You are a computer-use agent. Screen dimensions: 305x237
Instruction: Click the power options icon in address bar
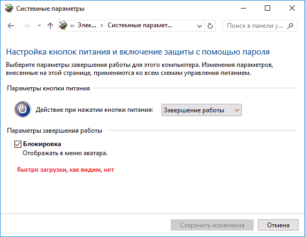coord(63,26)
